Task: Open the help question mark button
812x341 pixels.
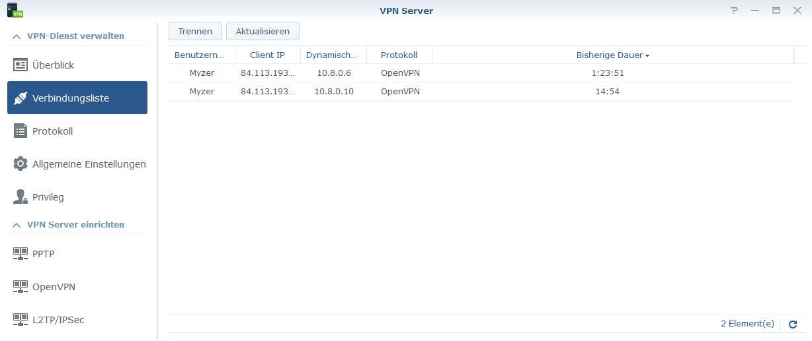Action: tap(734, 11)
